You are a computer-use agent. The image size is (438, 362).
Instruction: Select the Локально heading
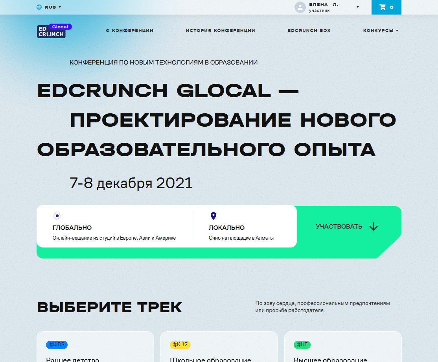tap(226, 228)
